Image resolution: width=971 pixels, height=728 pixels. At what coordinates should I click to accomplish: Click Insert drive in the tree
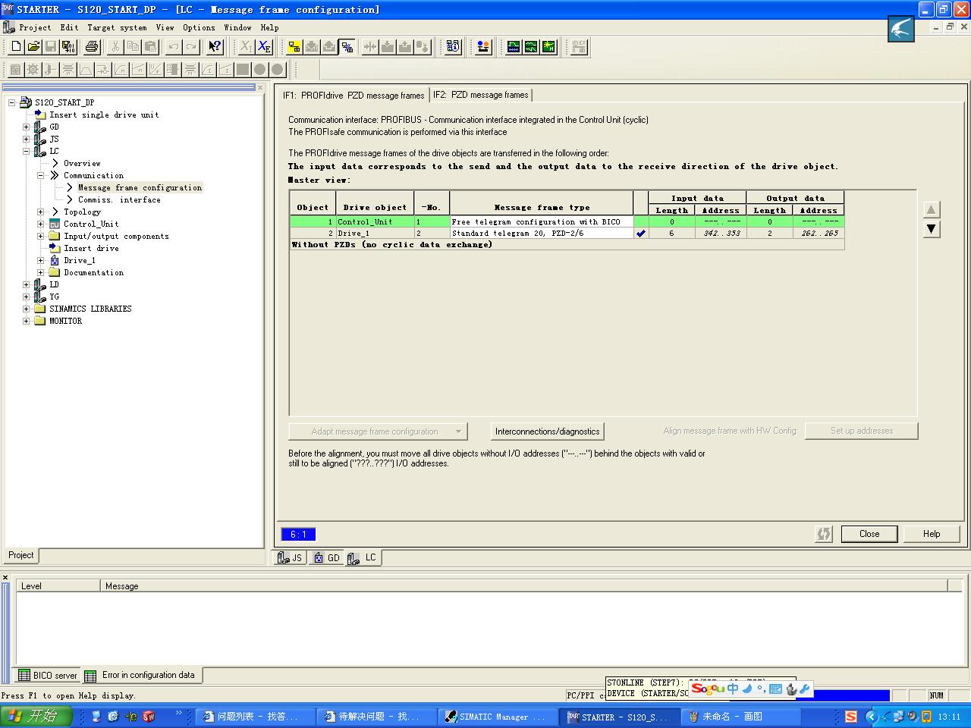pos(91,248)
